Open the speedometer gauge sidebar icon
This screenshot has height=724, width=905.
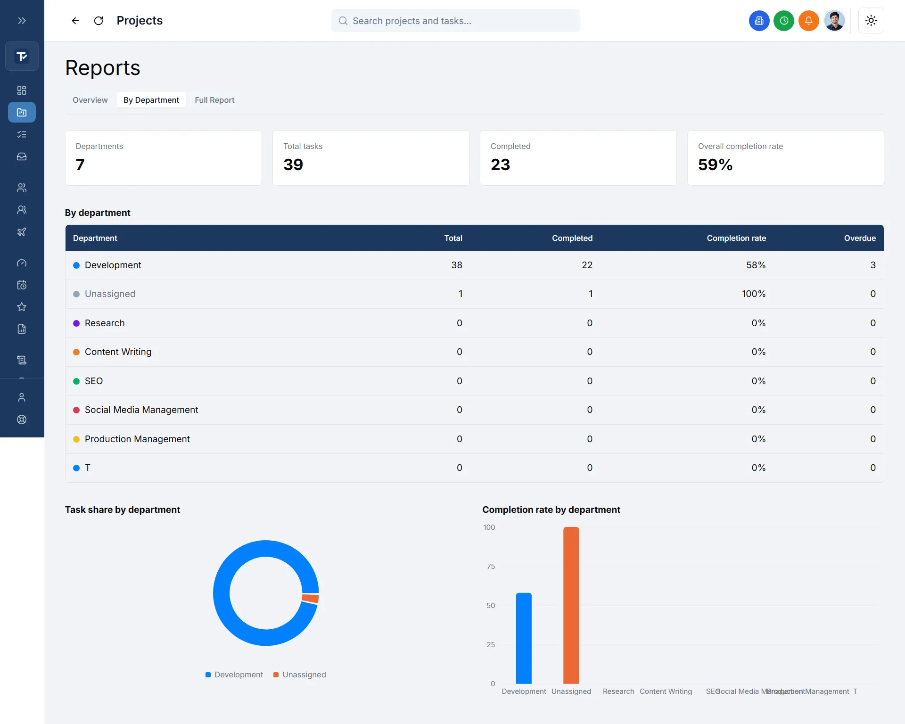coord(22,263)
